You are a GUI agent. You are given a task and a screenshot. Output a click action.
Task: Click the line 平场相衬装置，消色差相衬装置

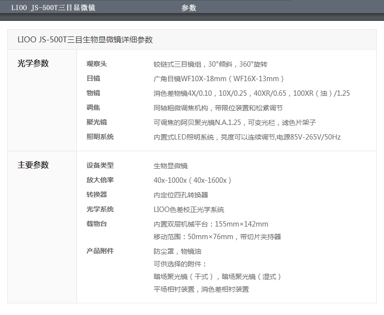tap(201, 290)
